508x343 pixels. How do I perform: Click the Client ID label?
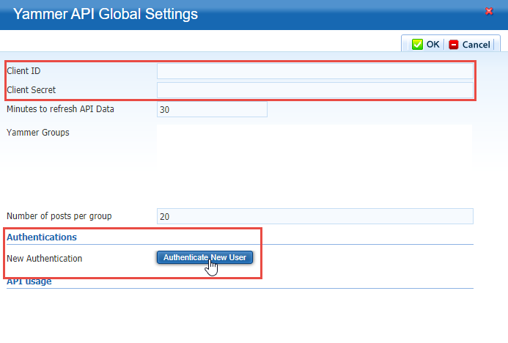[23, 71]
